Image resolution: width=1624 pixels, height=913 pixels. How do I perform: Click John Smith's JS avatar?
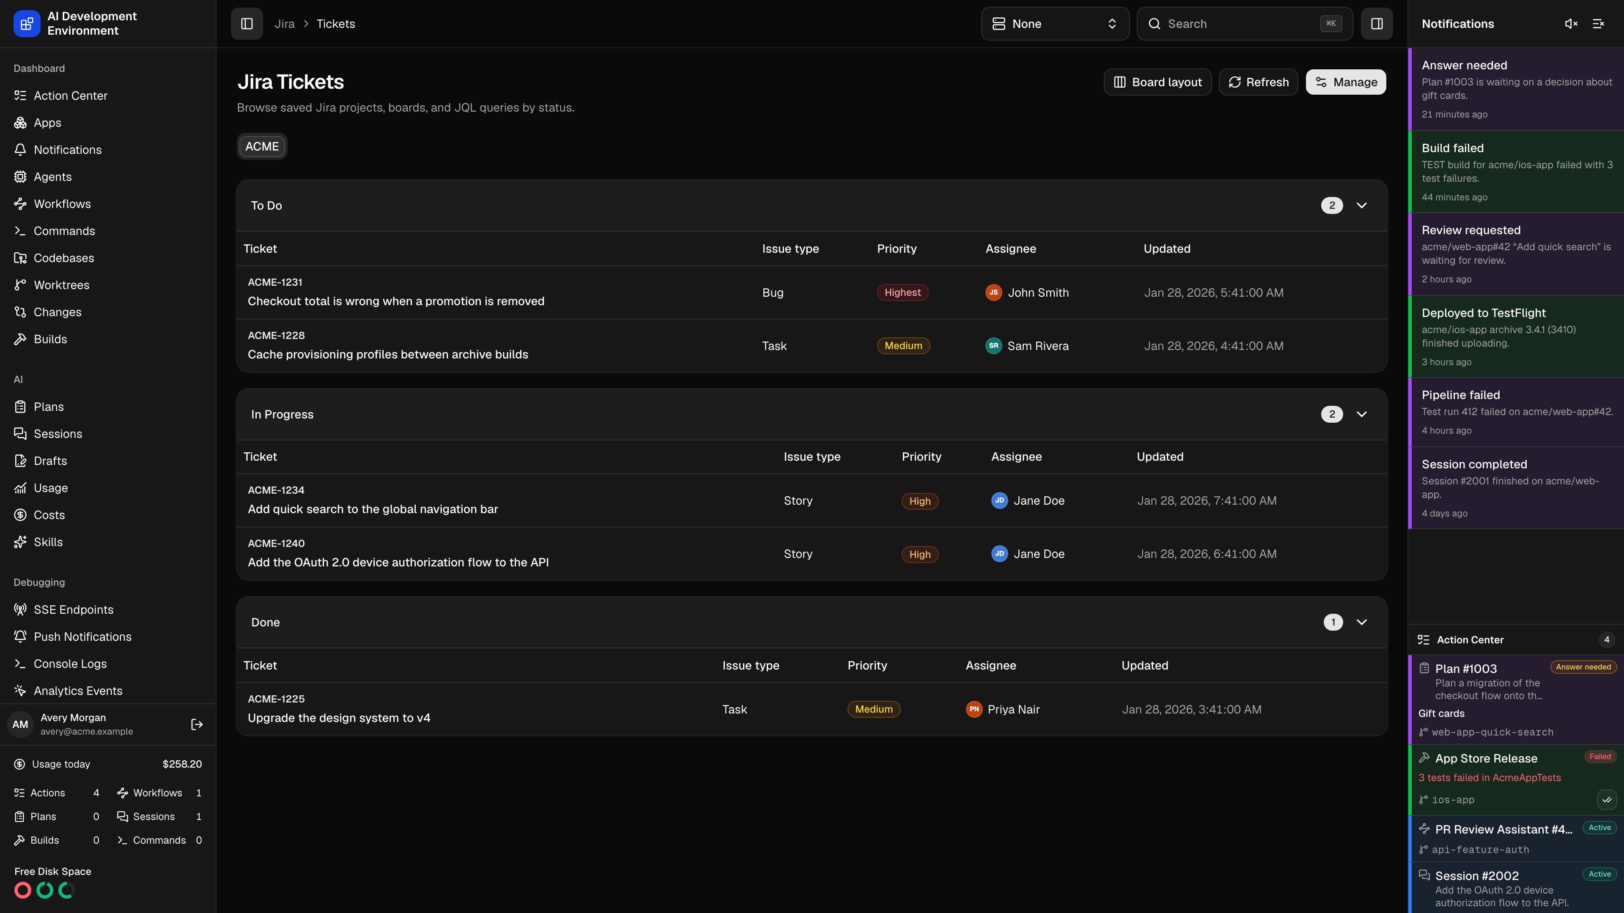[x=993, y=292]
